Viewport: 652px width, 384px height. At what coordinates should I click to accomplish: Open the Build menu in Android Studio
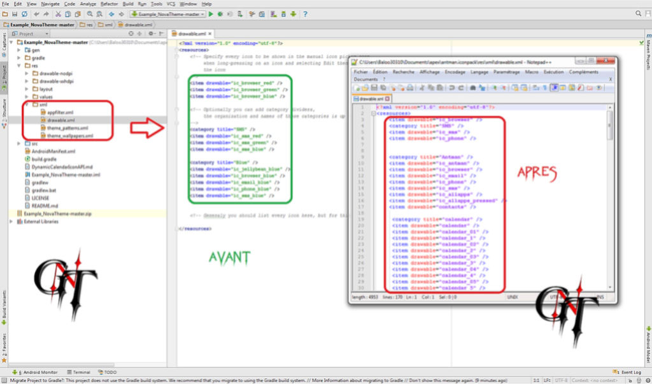click(128, 4)
